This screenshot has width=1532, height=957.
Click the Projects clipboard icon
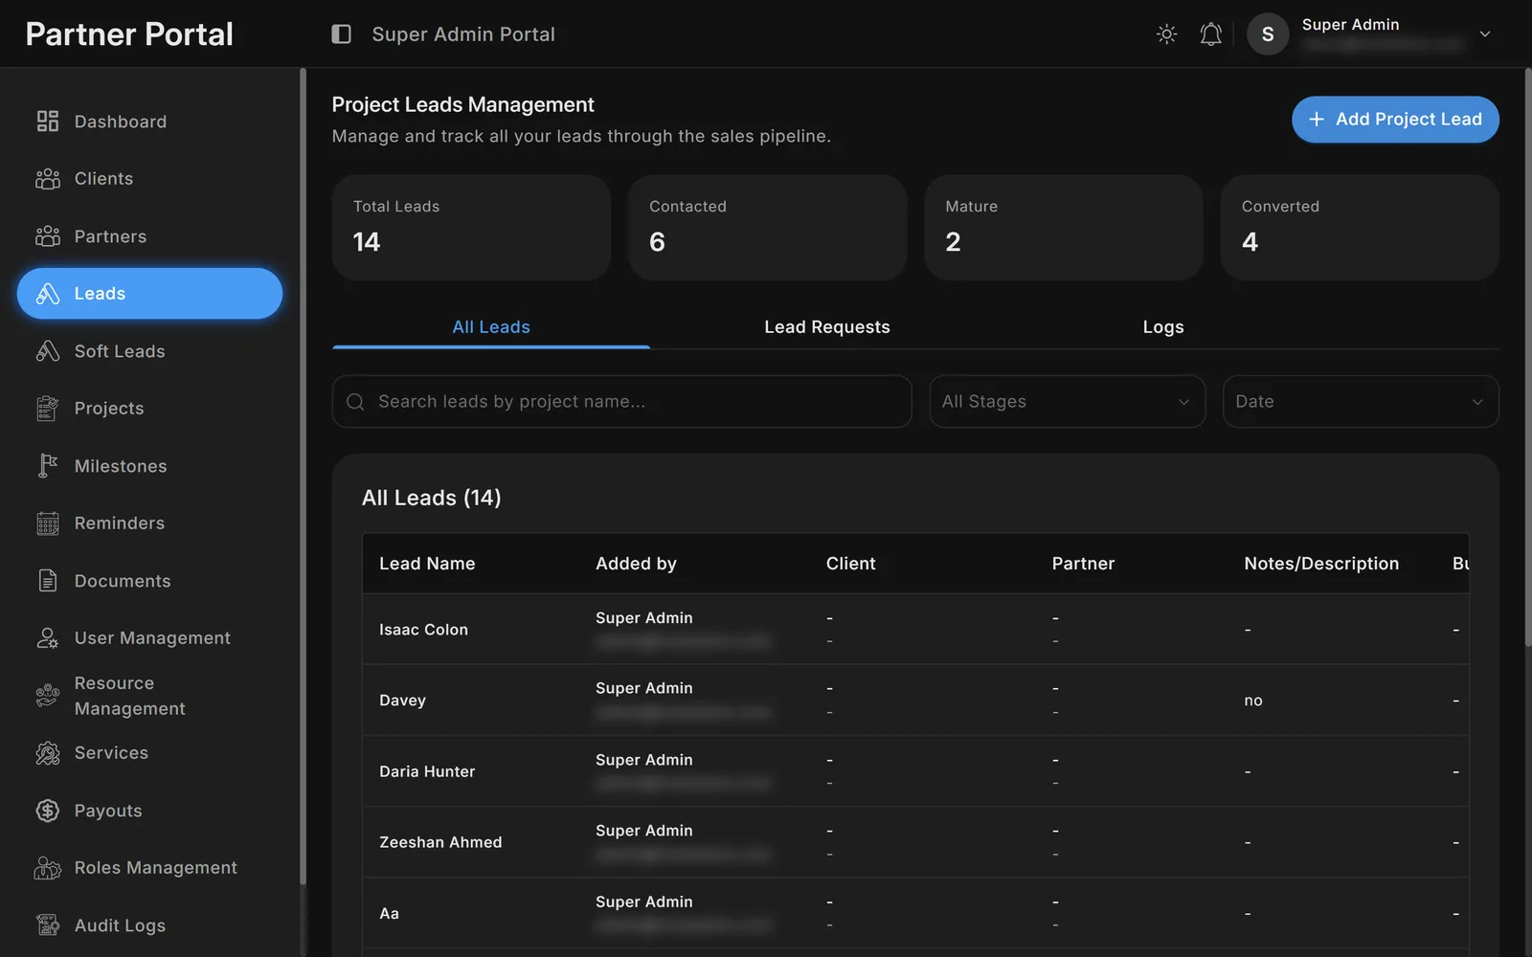pyautogui.click(x=48, y=409)
